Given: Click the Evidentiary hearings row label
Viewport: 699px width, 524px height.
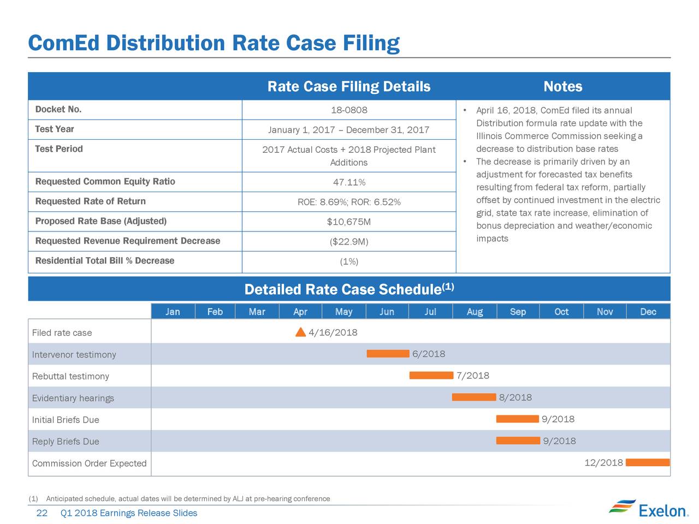Looking at the screenshot, I should click(73, 398).
